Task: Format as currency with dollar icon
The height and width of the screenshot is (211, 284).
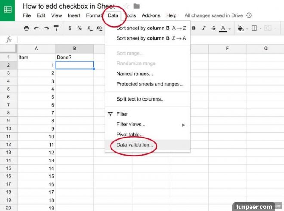Action: (x=70, y=28)
